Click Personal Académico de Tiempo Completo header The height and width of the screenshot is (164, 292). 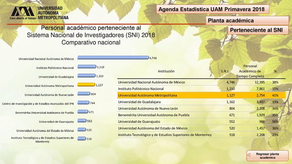pyautogui.click(x=250, y=71)
